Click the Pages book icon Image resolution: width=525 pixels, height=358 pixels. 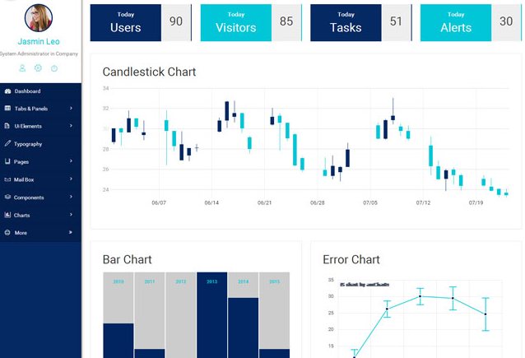pyautogui.click(x=7, y=162)
